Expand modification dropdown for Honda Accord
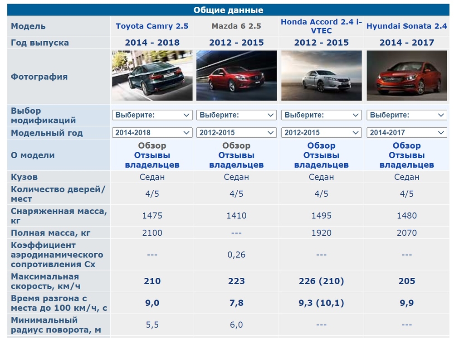 coord(322,115)
